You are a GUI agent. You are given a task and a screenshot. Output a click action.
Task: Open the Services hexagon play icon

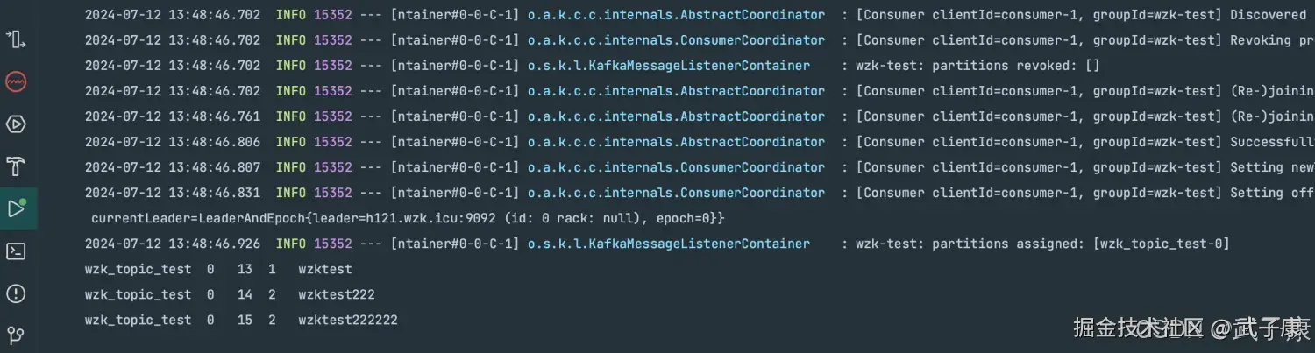16,124
